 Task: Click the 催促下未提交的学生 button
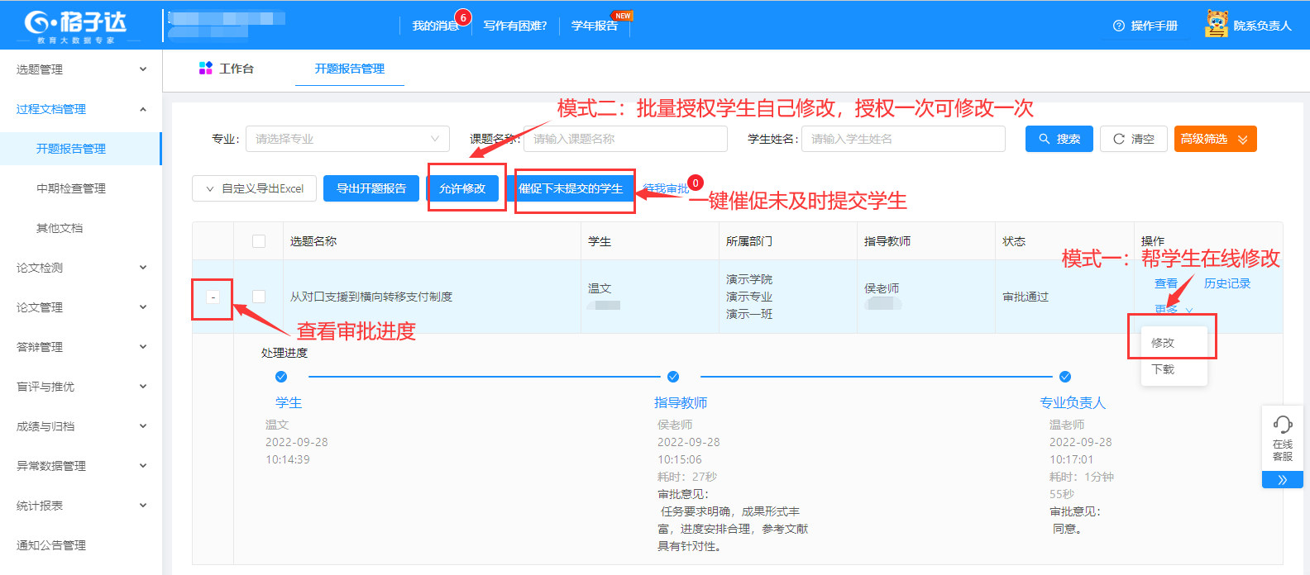pos(571,188)
